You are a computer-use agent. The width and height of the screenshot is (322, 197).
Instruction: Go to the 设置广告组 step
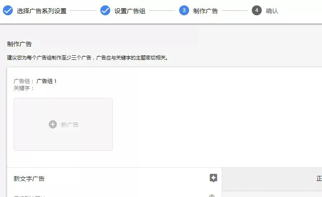(130, 11)
